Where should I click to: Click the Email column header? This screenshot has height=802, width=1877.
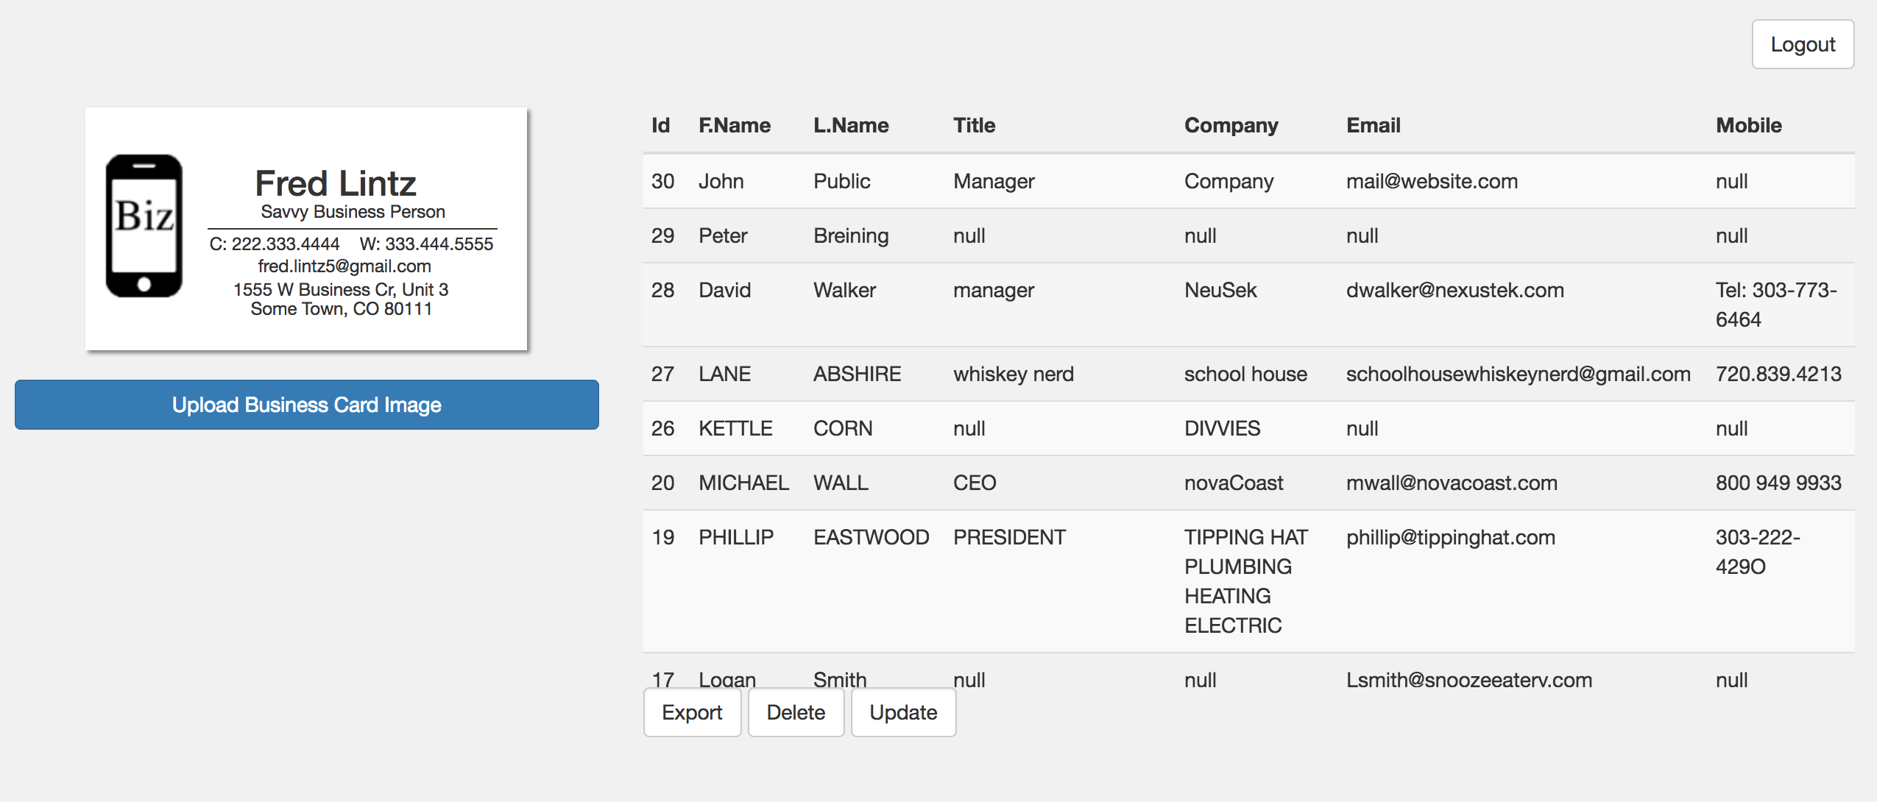[1373, 125]
